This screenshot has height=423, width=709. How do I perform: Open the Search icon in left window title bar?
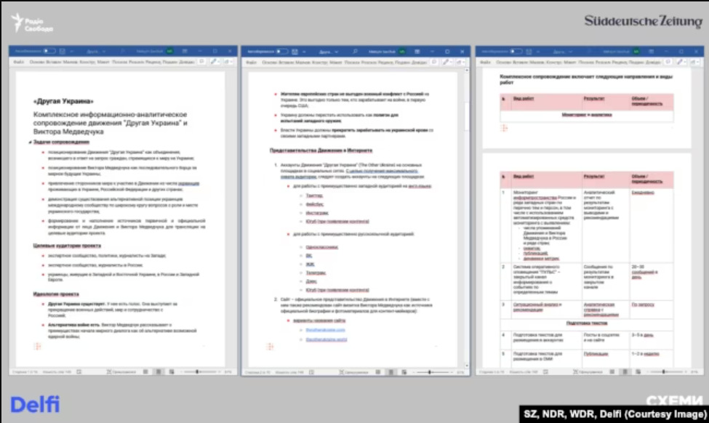point(123,51)
